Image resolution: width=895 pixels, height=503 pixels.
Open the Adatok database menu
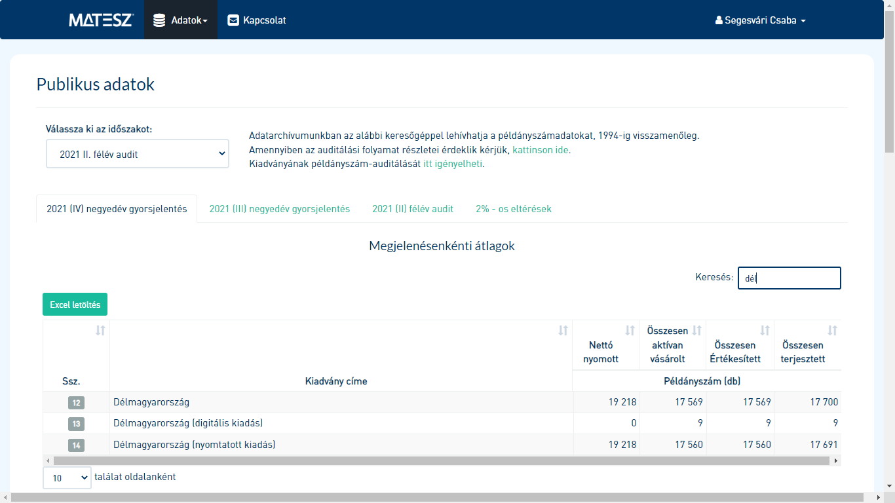click(181, 20)
